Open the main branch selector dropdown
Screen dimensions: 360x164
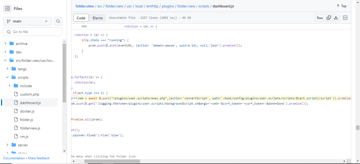[28, 21]
